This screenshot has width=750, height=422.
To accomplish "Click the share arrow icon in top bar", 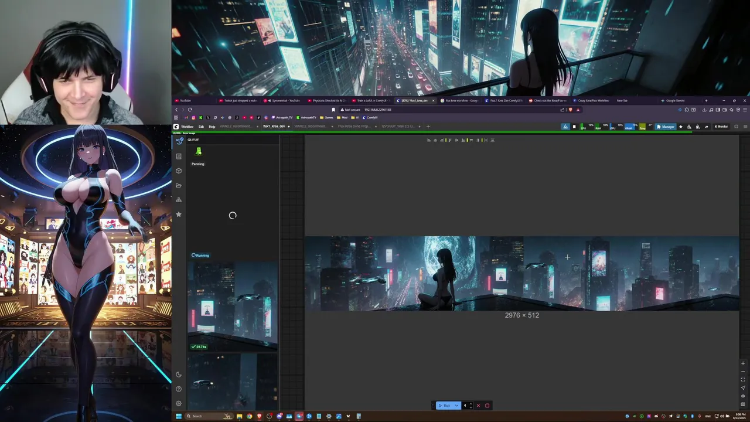I will [706, 127].
